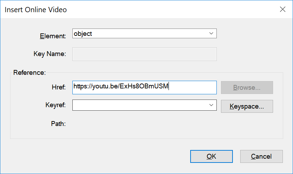Screen dimensions: 293x174
Task: Click the "Reference:" group heading
Action: [29, 73]
